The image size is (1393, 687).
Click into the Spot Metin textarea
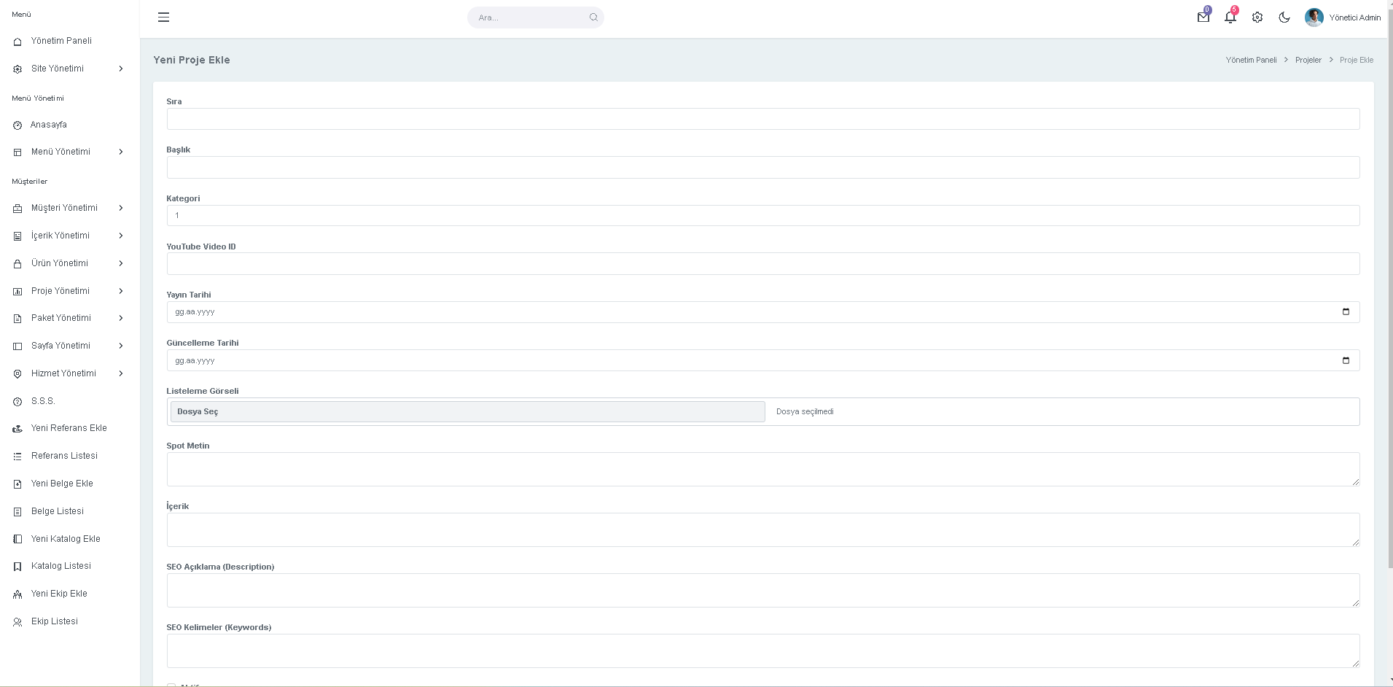pos(762,469)
